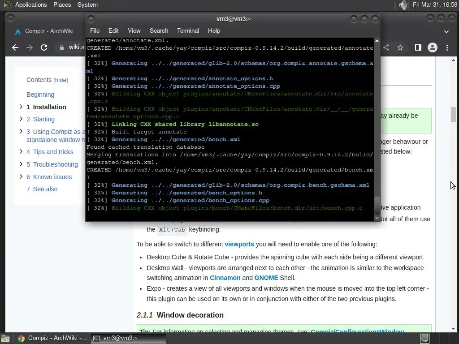459x344 pixels.
Task: Bookmark this page with the star icon
Action: click(x=400, y=47)
